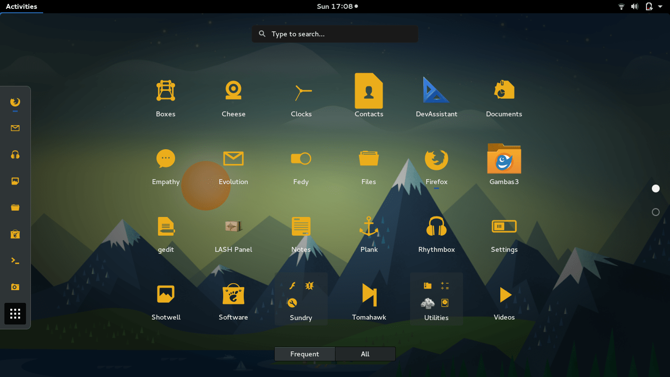Click the Firefox icon in the dash
The image size is (670, 377).
(15, 102)
